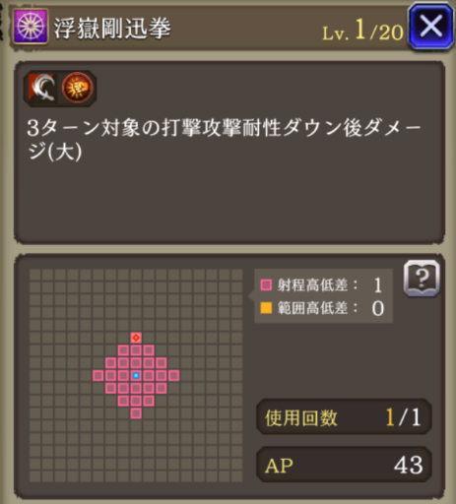Select the scythe weapon type icon
This screenshot has width=456, height=504.
(x=42, y=88)
